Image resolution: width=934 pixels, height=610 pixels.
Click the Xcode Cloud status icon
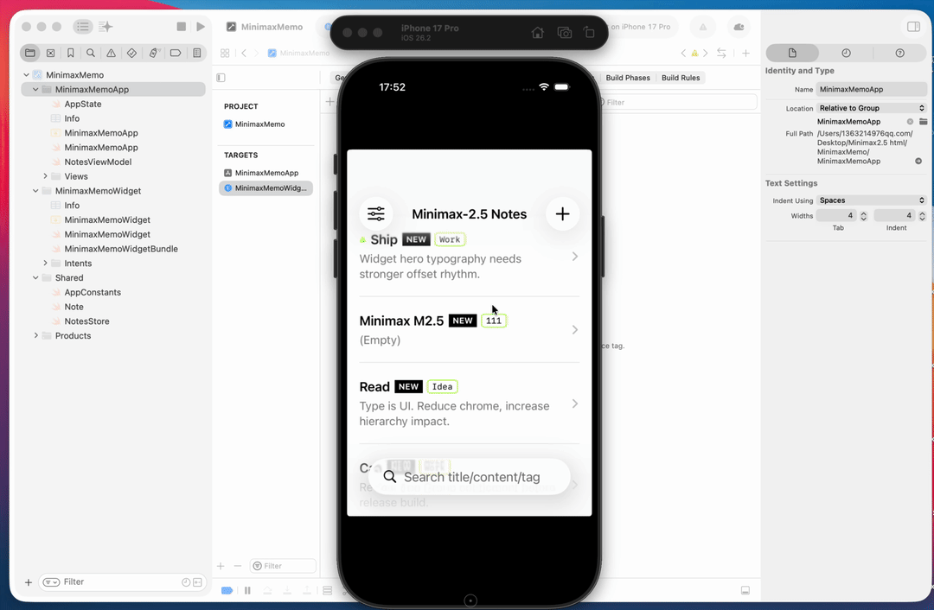(x=739, y=27)
